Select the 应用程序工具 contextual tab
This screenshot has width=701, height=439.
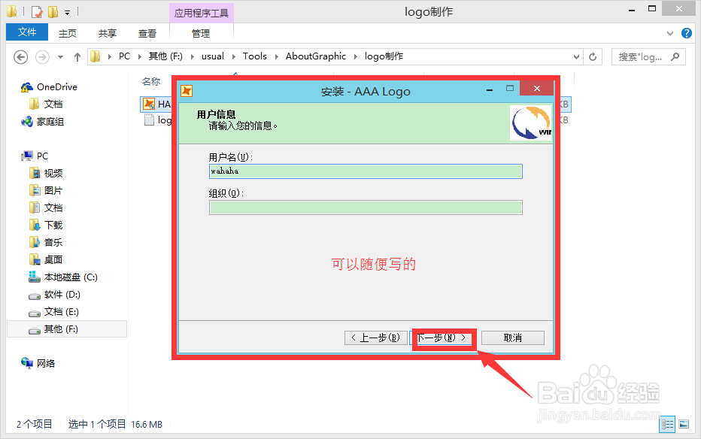click(x=201, y=13)
